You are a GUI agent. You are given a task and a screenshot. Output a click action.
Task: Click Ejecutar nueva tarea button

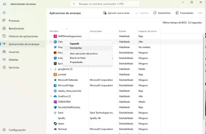pos(116,13)
